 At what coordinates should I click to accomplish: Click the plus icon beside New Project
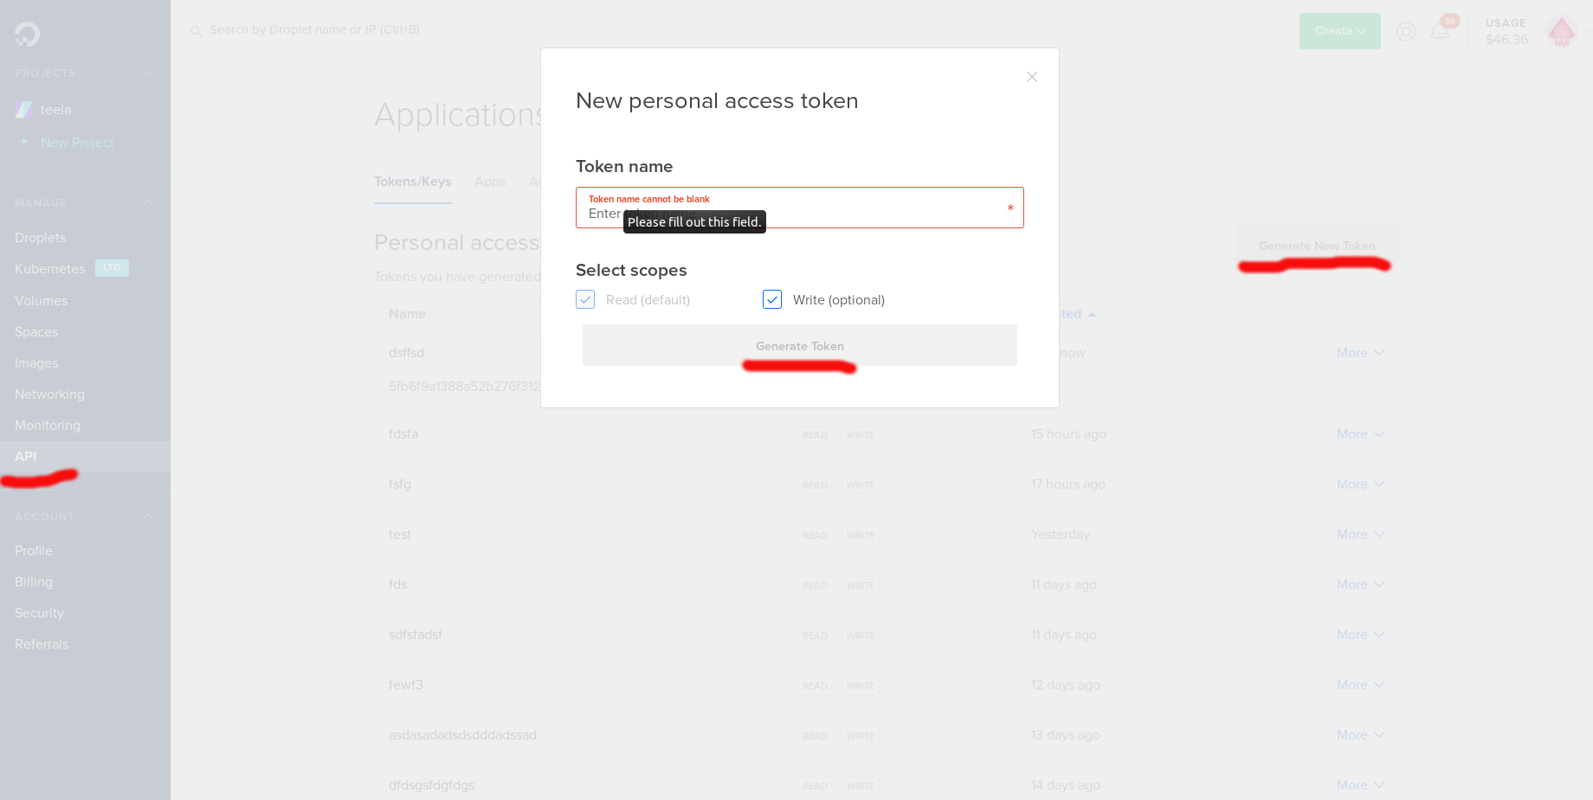(23, 142)
